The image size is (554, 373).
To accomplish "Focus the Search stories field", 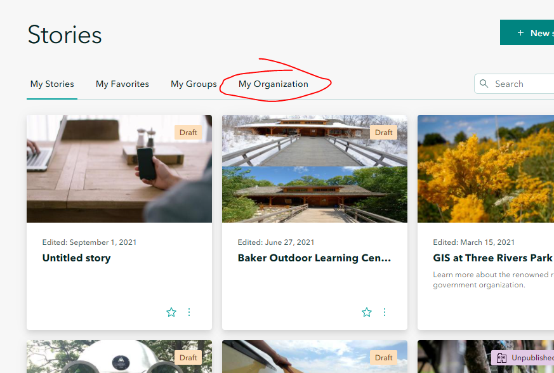I will pyautogui.click(x=520, y=84).
